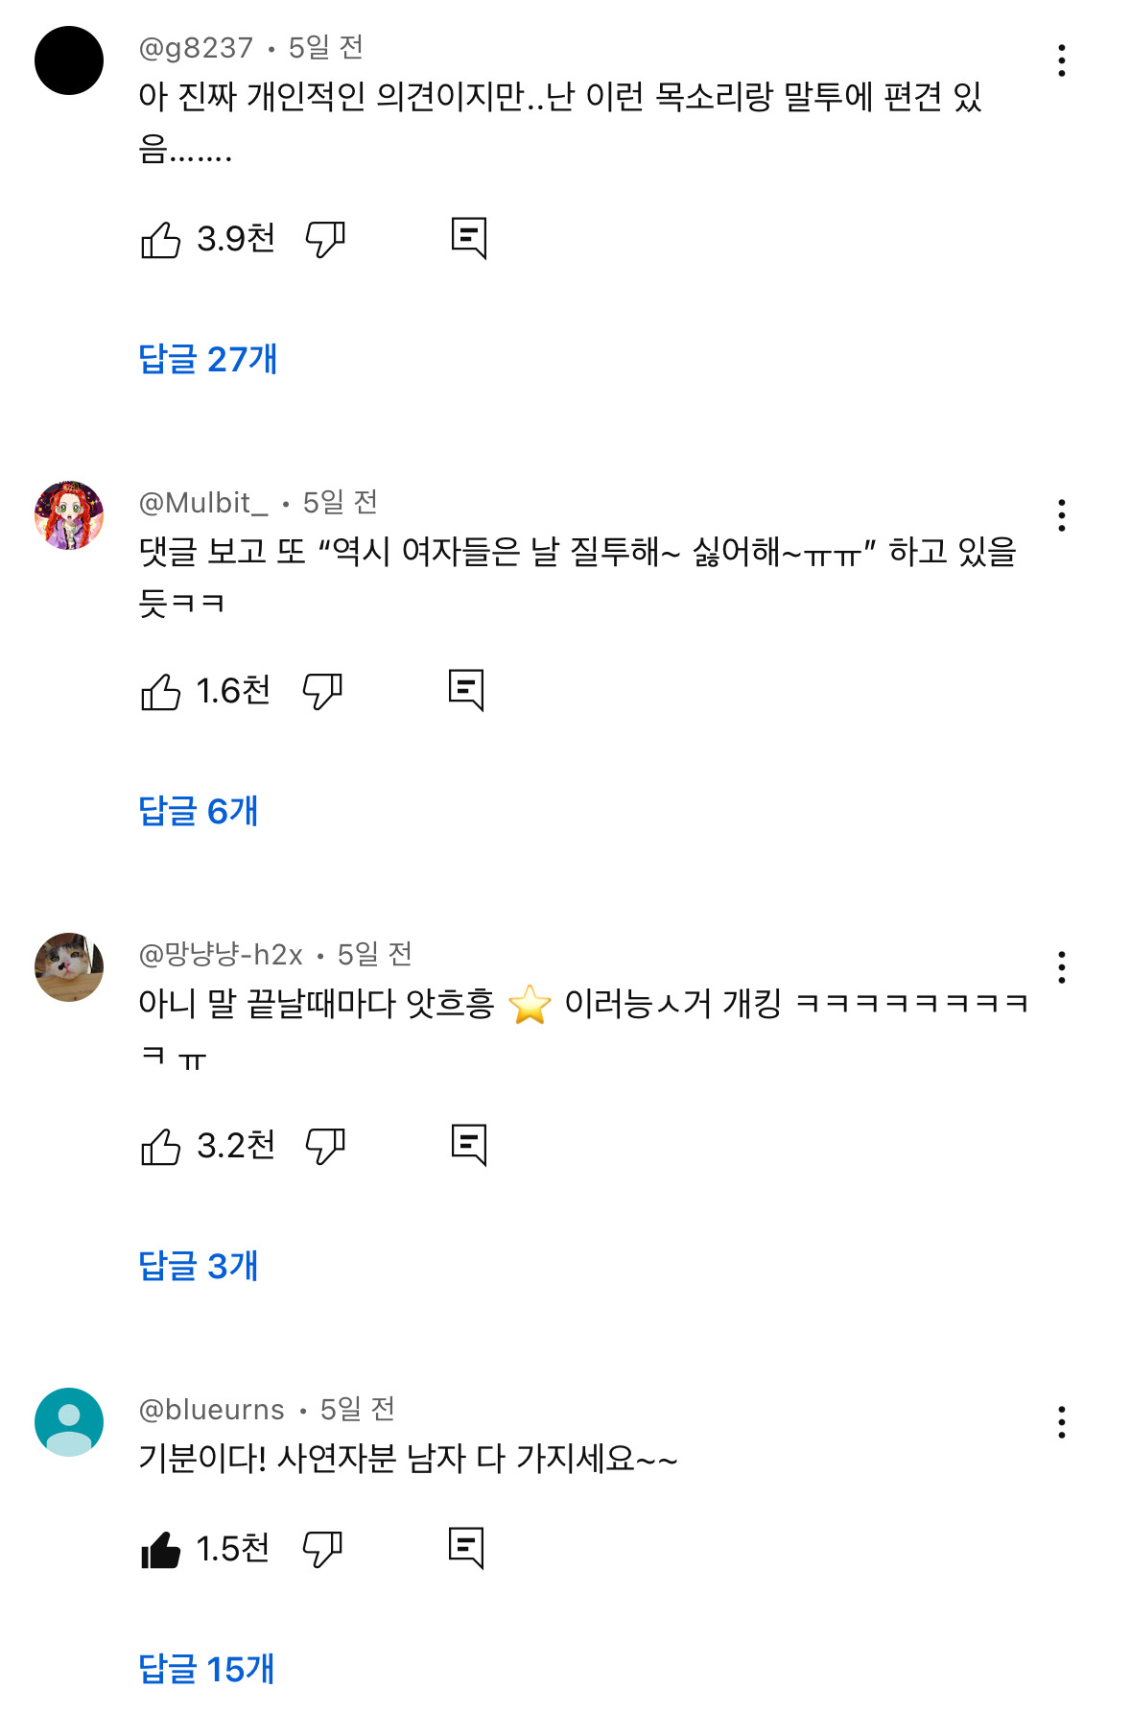Dislike the comment by @blueurns

(322, 1549)
